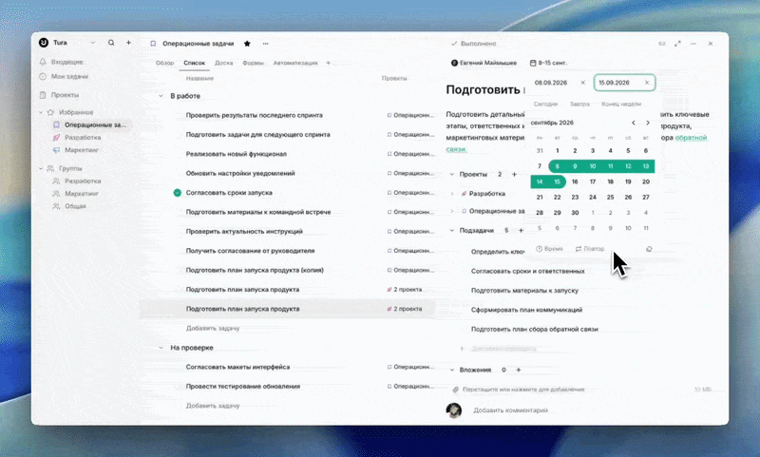Open task Получить согласование от руководителя
The width and height of the screenshot is (760, 457).
(x=250, y=251)
